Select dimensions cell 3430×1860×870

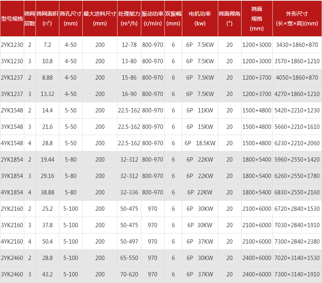(297, 45)
